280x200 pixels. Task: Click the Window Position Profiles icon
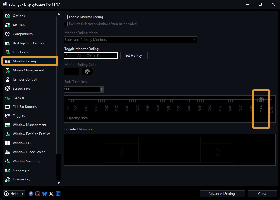tap(7, 134)
